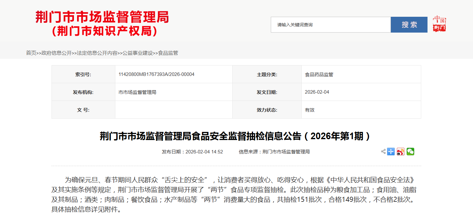
Task: Click the 信息来源 source text
Action: pyautogui.click(x=274, y=152)
